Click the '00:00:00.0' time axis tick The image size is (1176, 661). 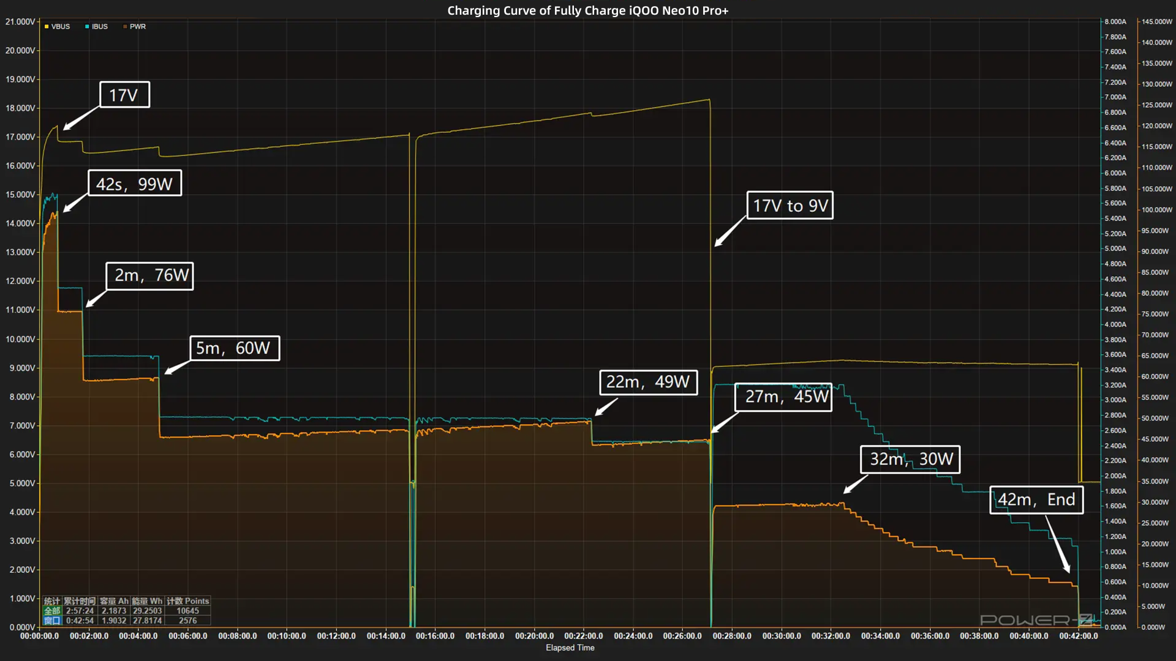[39, 636]
